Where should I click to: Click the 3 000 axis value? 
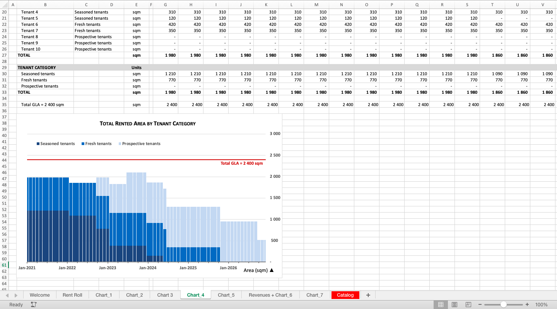coord(275,134)
